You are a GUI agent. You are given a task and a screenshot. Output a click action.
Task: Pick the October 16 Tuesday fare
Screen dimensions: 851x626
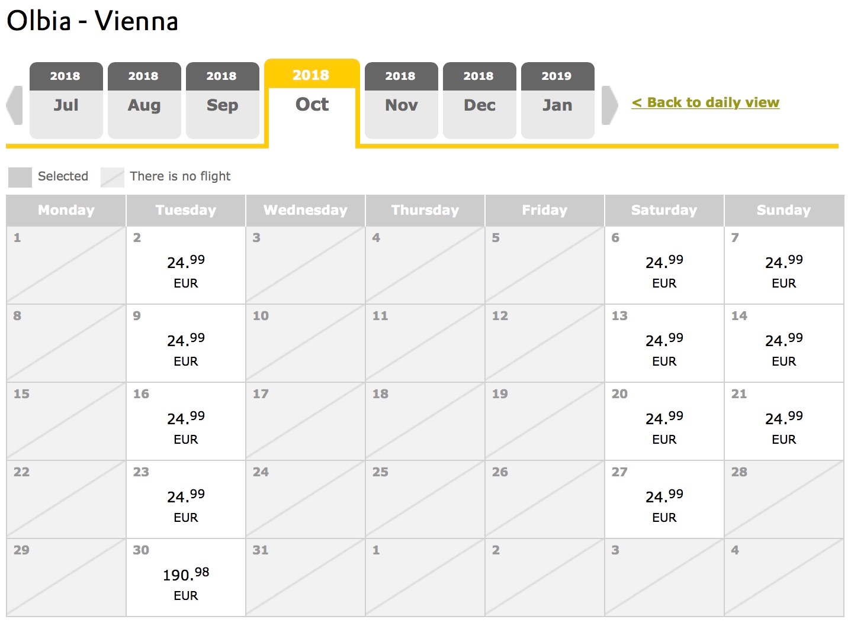(186, 421)
